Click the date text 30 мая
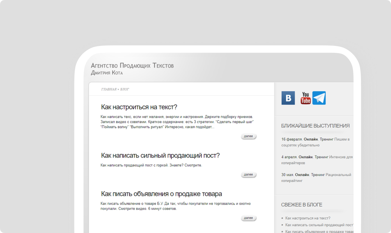 coord(287,175)
